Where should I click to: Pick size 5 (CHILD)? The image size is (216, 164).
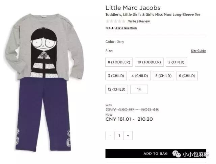[x=163, y=76]
